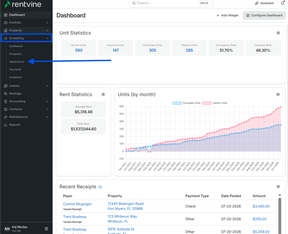Toggle Occupied Units legend in chart
The image size is (288, 234).
click(187, 103)
